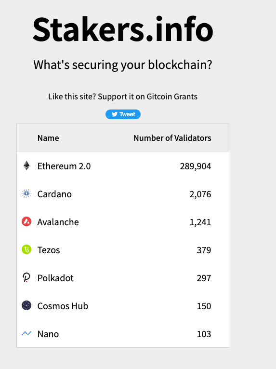Click the Twitter bird in Tweet button

[115, 114]
